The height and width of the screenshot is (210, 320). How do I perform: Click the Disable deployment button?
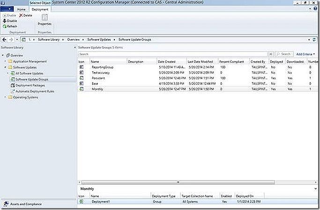[10, 21]
